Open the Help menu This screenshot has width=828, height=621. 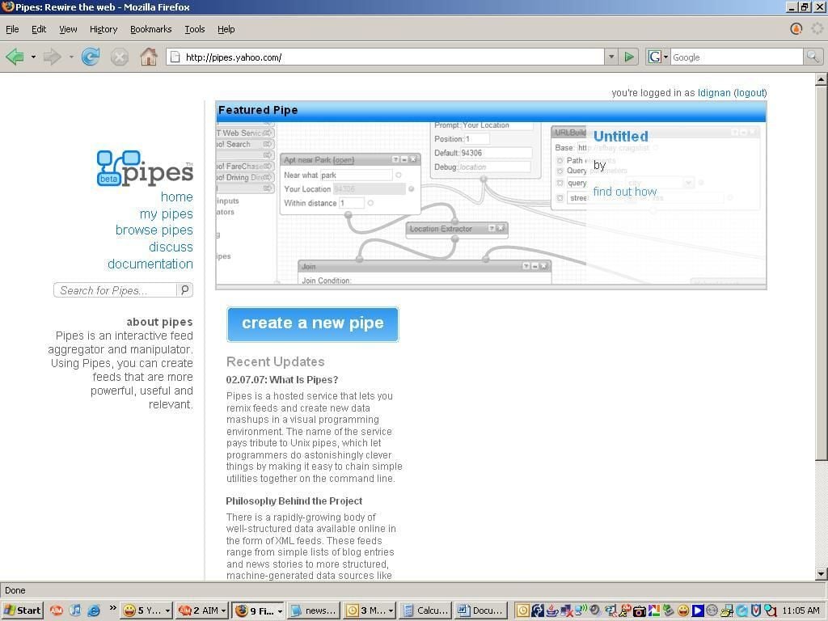click(226, 29)
